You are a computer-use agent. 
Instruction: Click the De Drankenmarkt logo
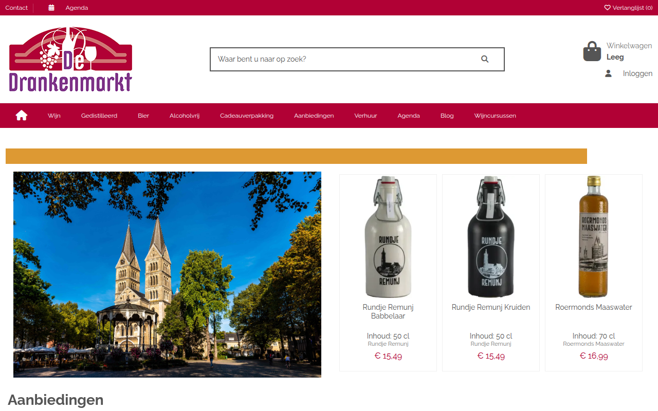coord(70,60)
